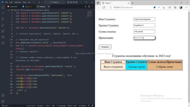The width and height of the screenshot is (190, 107).
Task: Go back with the VS Code arrow
Action: click(x=39, y=2)
